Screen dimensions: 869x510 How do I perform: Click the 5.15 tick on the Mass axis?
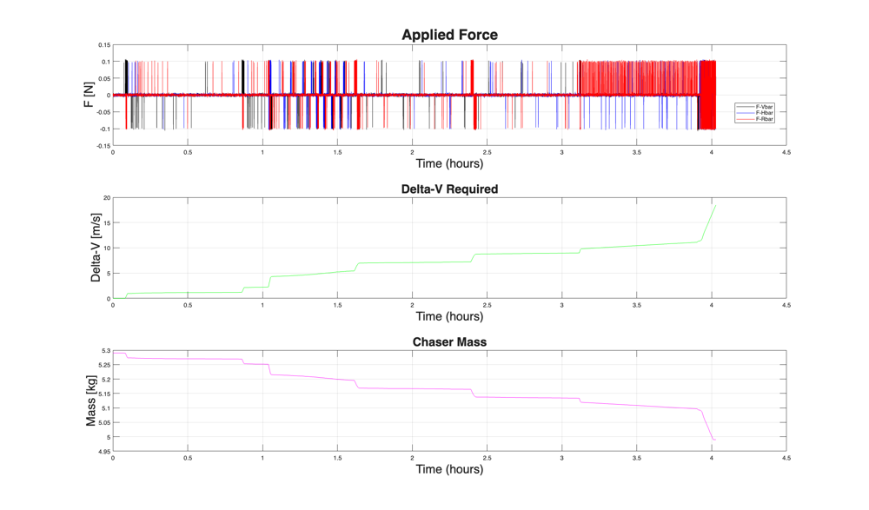(104, 394)
